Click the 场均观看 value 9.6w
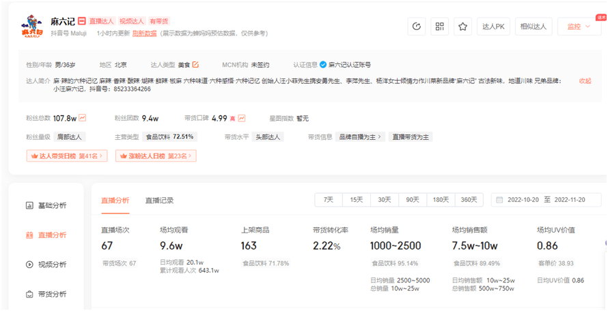Screen dimensions: 608x311 click(x=171, y=246)
